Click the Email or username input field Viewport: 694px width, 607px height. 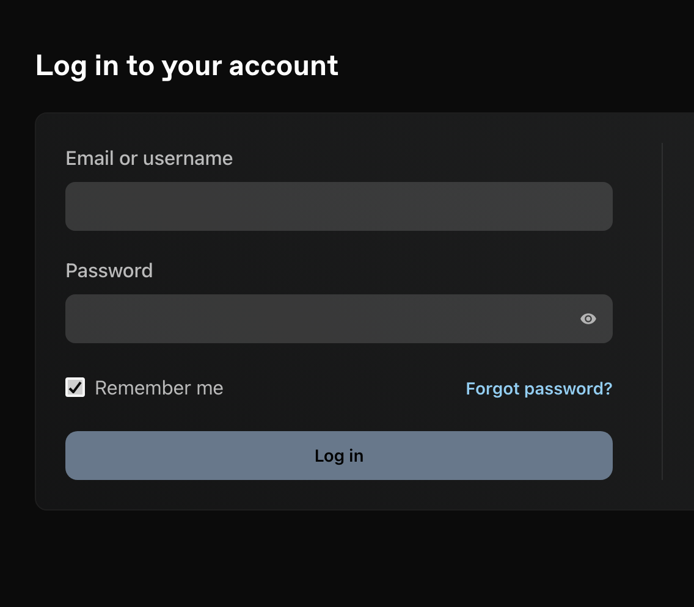(x=339, y=206)
